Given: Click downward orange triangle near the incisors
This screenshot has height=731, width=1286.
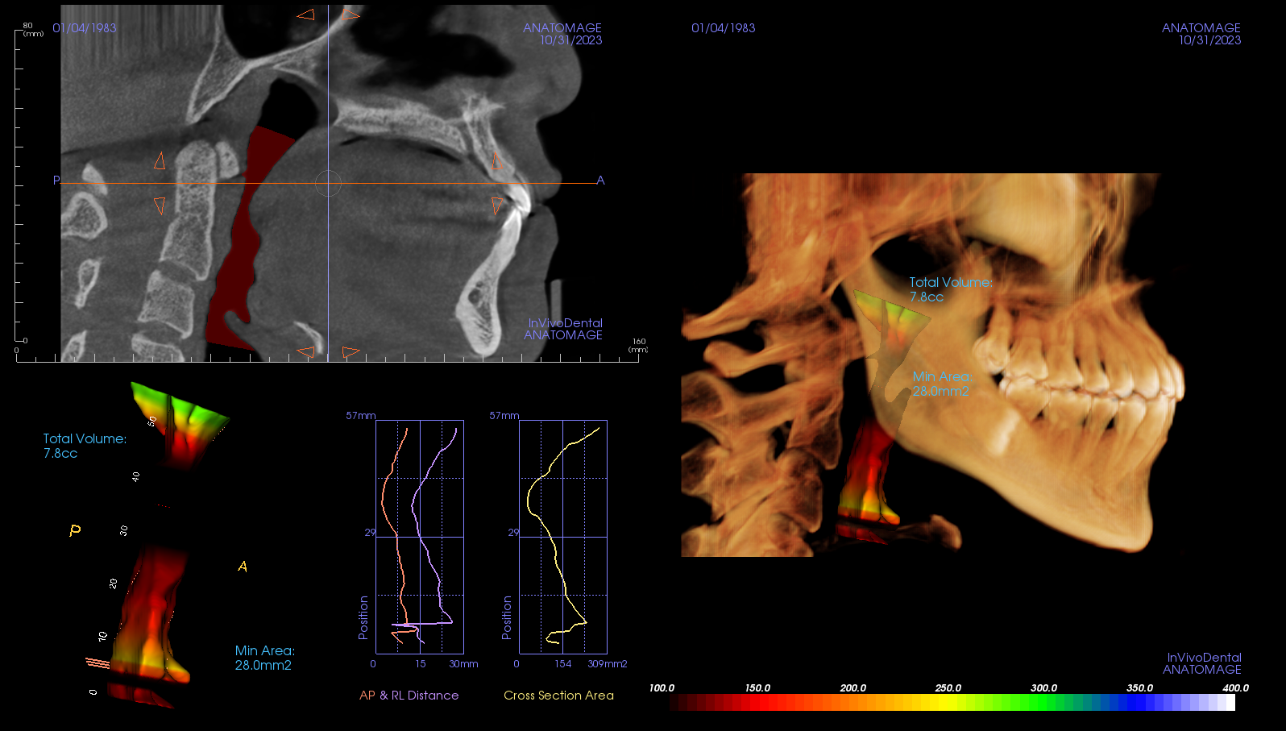Looking at the screenshot, I should 497,206.
